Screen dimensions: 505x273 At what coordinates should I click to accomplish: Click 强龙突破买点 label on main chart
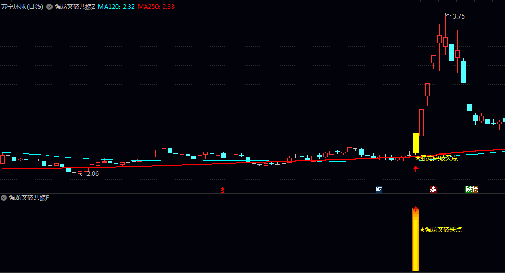(437, 158)
